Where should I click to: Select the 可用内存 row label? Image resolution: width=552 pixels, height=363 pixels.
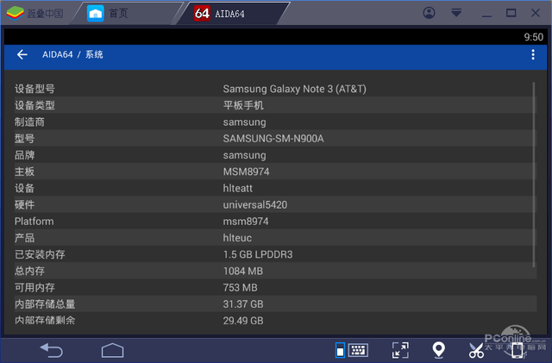click(x=34, y=287)
